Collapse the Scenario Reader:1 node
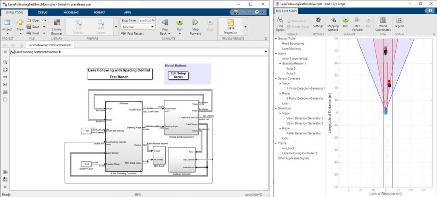 tap(280, 64)
